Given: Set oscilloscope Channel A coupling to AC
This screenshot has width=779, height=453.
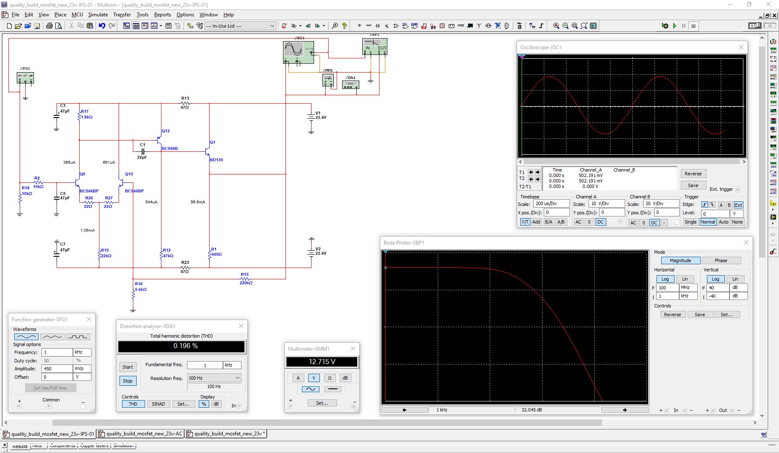Looking at the screenshot, I should click(x=579, y=222).
